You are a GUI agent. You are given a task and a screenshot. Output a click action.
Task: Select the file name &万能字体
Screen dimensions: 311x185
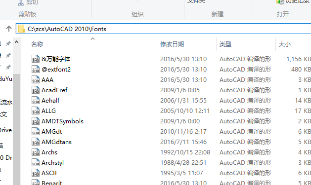56,59
